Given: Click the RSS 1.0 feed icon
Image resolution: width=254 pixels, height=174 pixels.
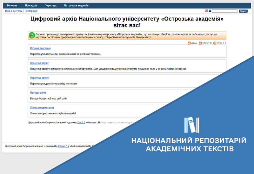Looking at the screenshot, I should point(200,43).
